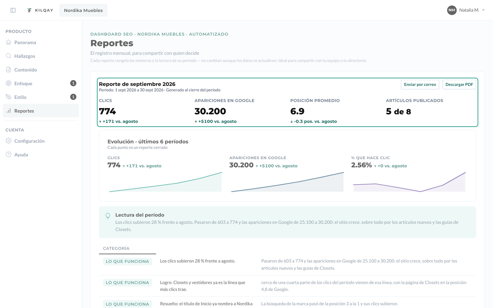Open the Nordika Muebles project selector
Viewport: 493px width, 308px height.
[83, 10]
